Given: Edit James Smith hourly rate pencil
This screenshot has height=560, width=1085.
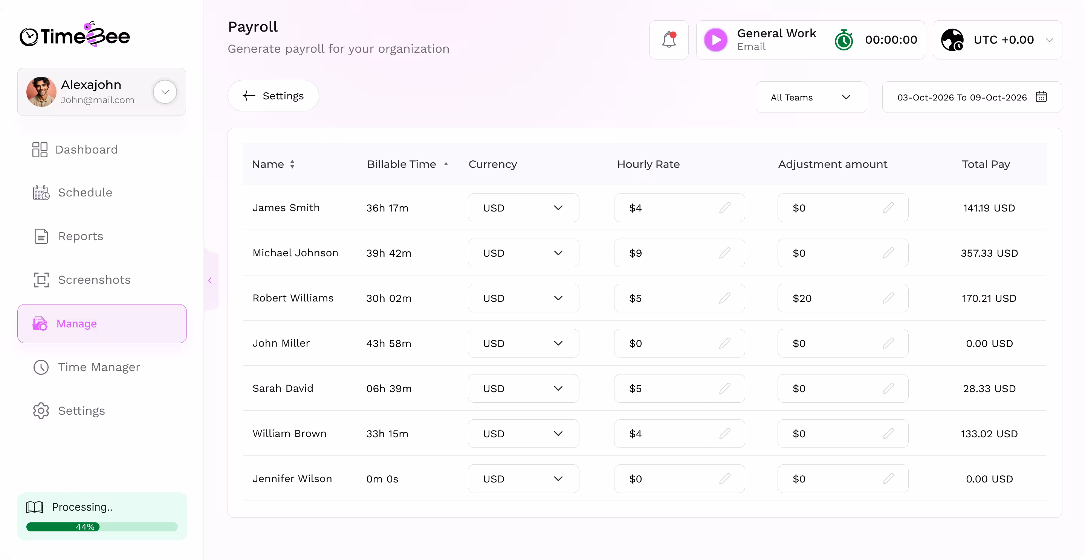Looking at the screenshot, I should tap(724, 208).
